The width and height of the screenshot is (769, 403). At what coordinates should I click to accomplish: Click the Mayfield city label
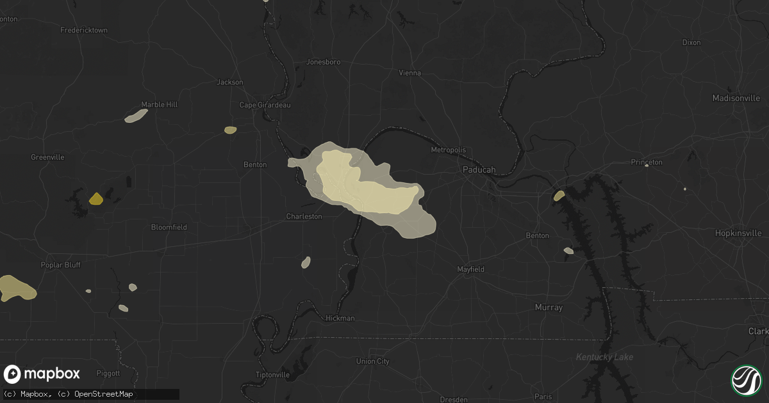[470, 269]
